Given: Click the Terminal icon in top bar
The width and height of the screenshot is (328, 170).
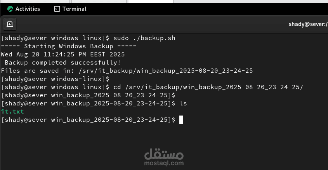Looking at the screenshot, I should pos(57,9).
